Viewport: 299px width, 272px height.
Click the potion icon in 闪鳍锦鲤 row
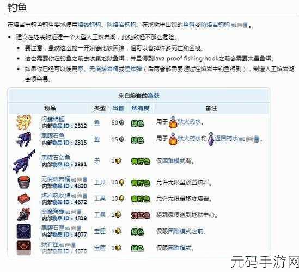point(173,122)
